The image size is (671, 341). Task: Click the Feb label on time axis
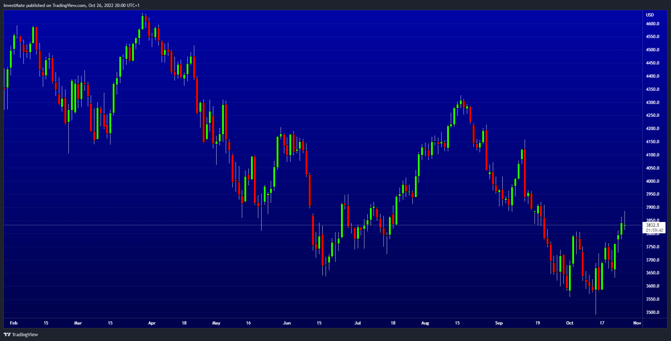point(14,323)
